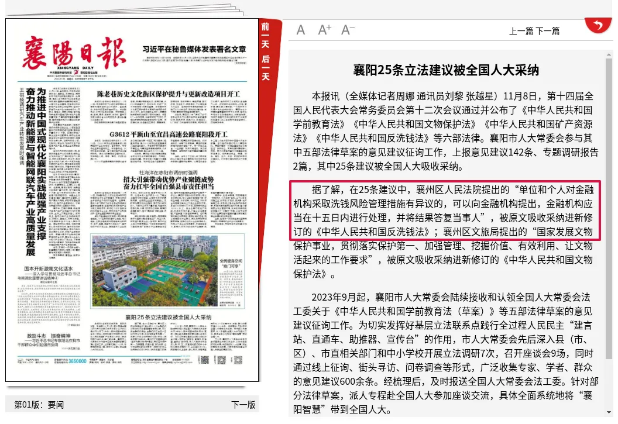Viewport: 618px width, 424px height.
Task: Open article 固本开新激荡文化活水
Action: 49,268
